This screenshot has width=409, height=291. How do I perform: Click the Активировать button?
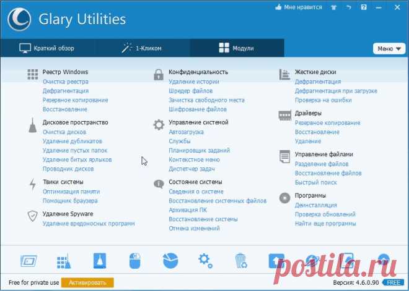click(x=87, y=283)
